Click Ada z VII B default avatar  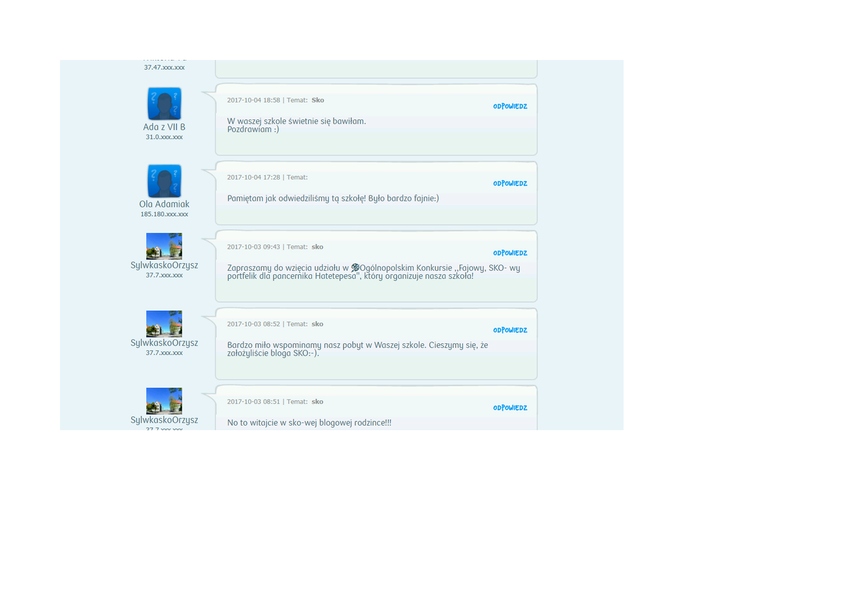(164, 104)
